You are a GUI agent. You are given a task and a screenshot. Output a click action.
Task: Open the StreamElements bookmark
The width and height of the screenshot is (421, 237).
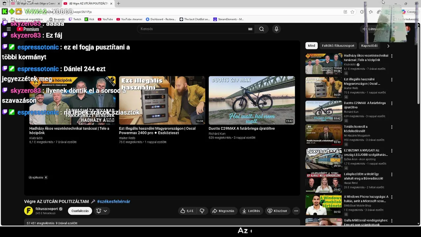click(x=229, y=19)
